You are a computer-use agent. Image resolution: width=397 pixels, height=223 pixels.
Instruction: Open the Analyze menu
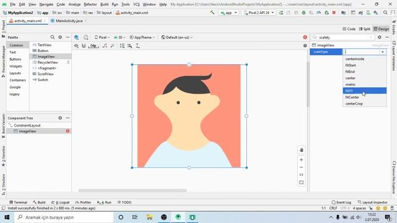click(74, 4)
